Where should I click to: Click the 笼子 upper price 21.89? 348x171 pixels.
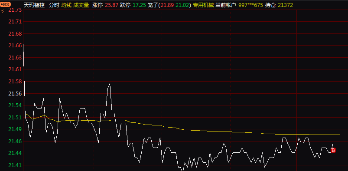167,5
